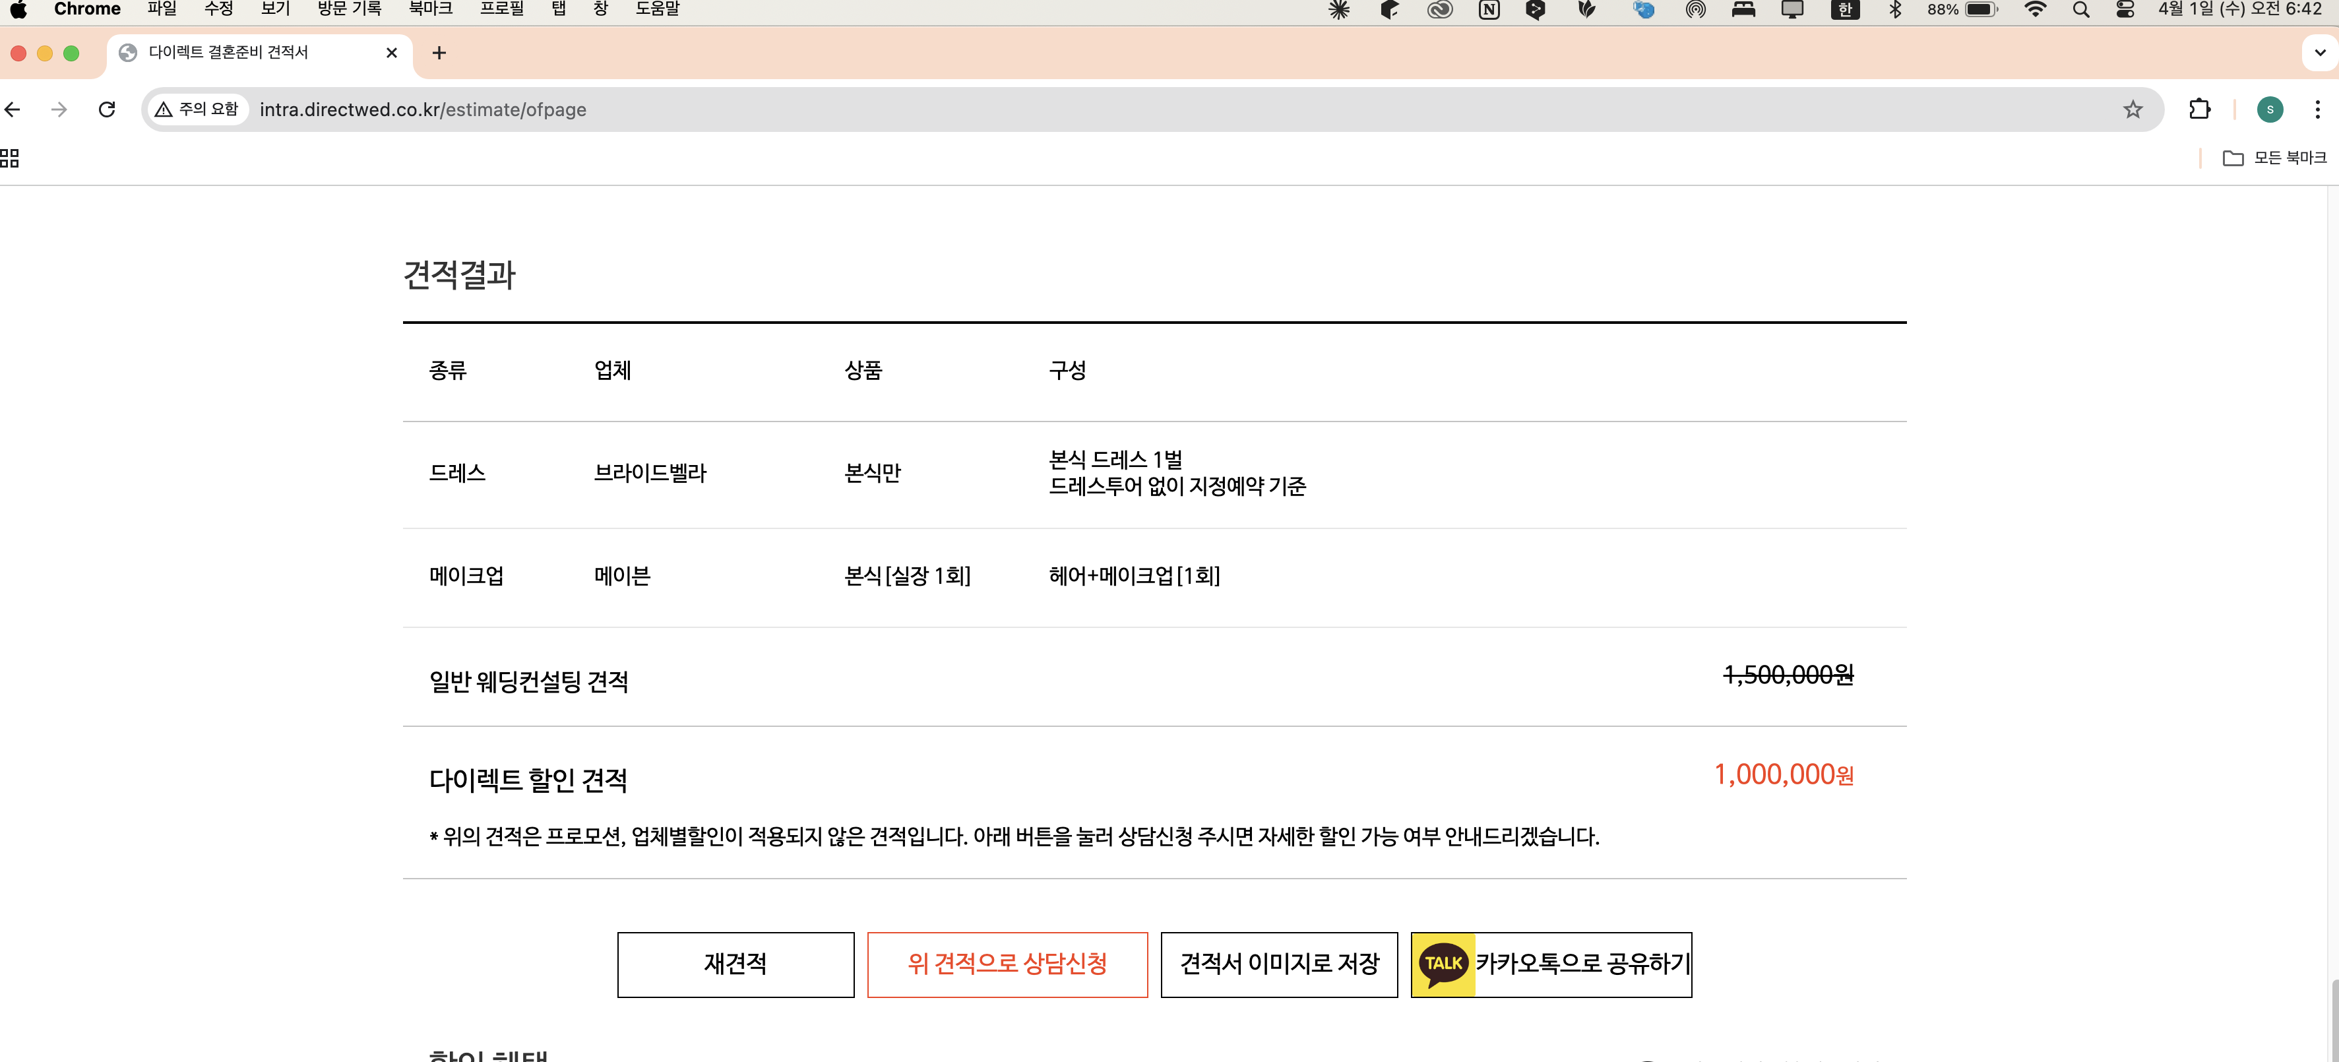This screenshot has height=1062, width=2339.
Task: Click the profile avatar in the toolbar
Action: pos(2271,109)
